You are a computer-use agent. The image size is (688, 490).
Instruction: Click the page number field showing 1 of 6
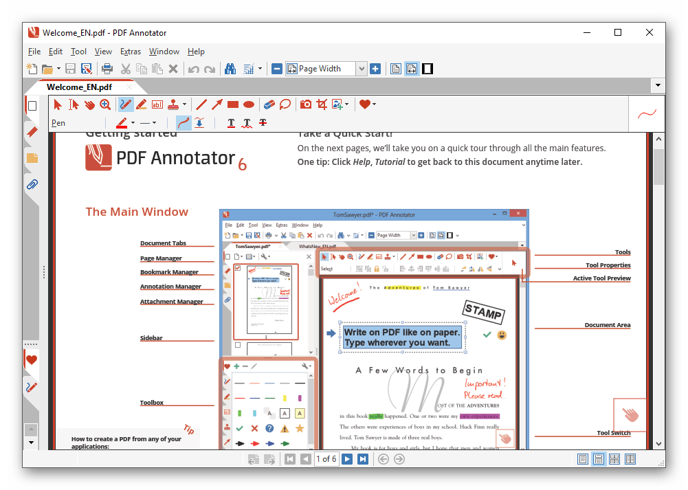[x=326, y=458]
